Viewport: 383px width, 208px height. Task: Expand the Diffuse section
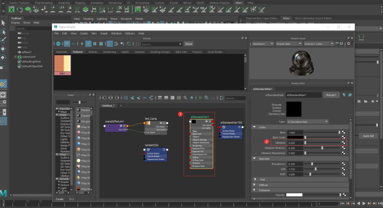[255, 185]
